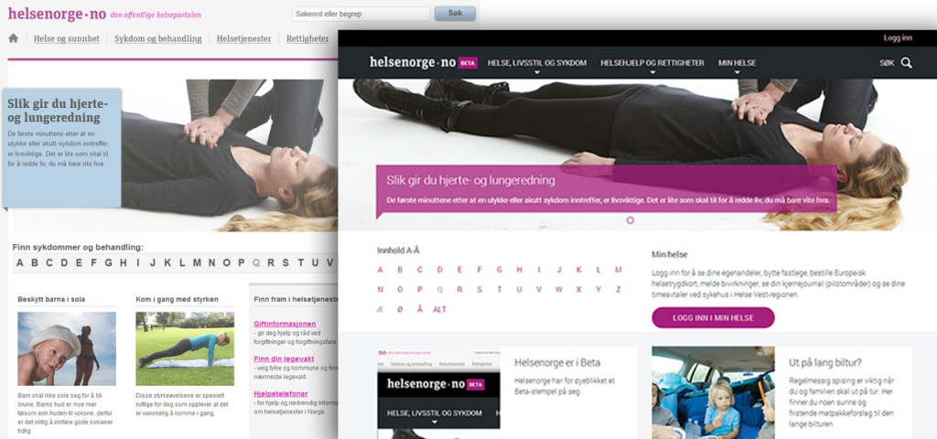Click Logg inn link in top black bar
This screenshot has height=439, width=937.
pos(898,37)
